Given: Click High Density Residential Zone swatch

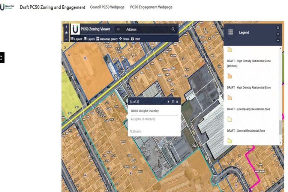Looking at the screenshot, I should 229,97.
